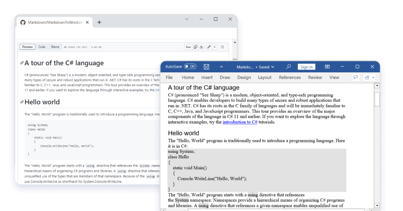Open the ribbon display options icon

327,67
